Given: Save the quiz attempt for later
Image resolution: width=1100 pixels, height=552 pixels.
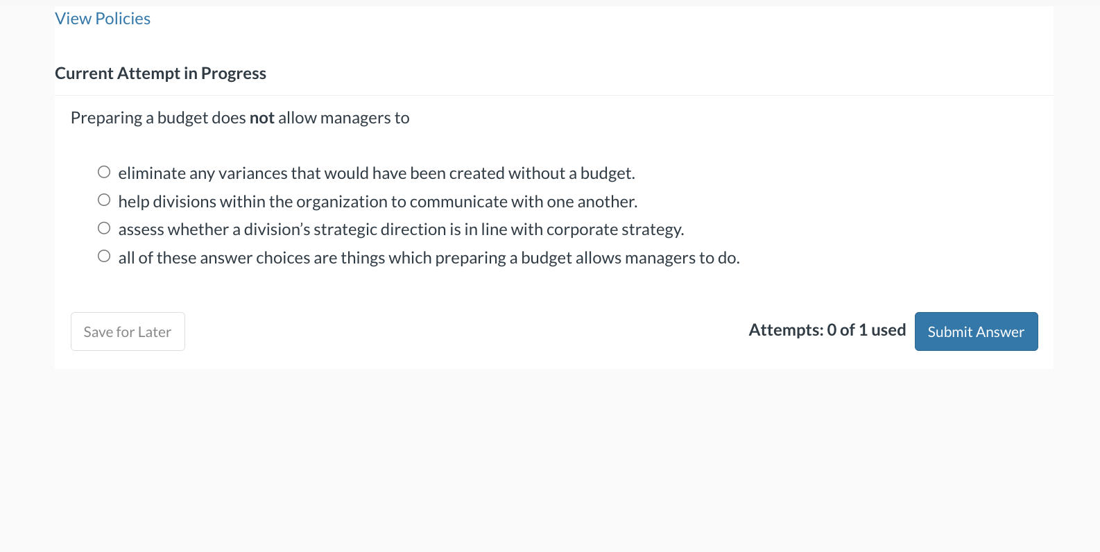Looking at the screenshot, I should coord(127,331).
